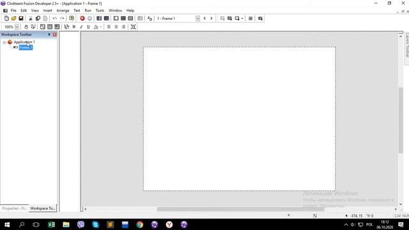
Task: Open the Run menu
Action: 88,10
